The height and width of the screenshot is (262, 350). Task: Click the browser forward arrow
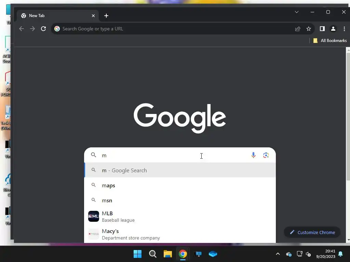pos(32,29)
